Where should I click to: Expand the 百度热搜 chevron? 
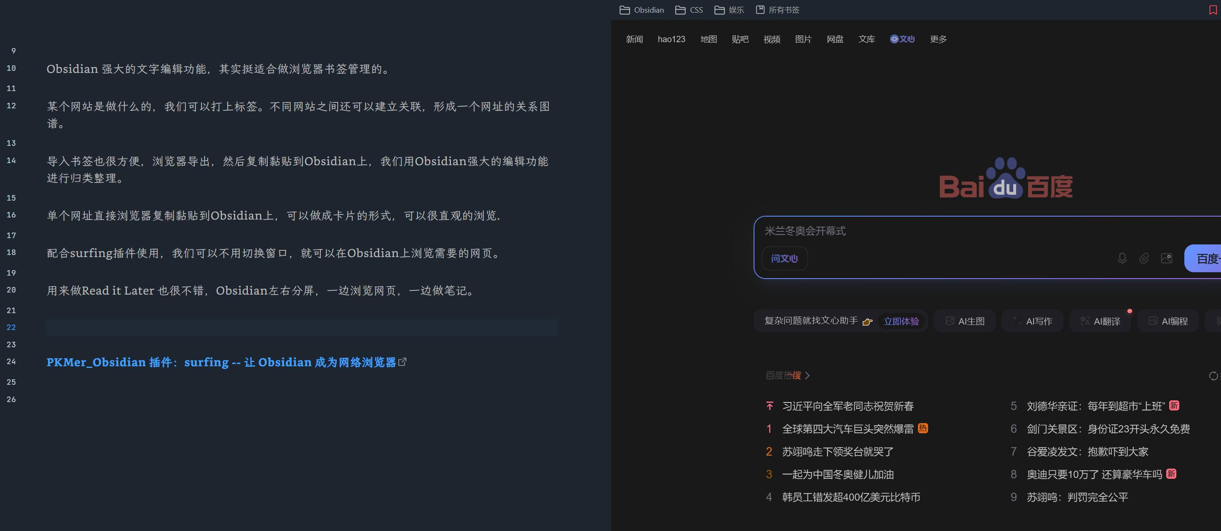pos(807,375)
